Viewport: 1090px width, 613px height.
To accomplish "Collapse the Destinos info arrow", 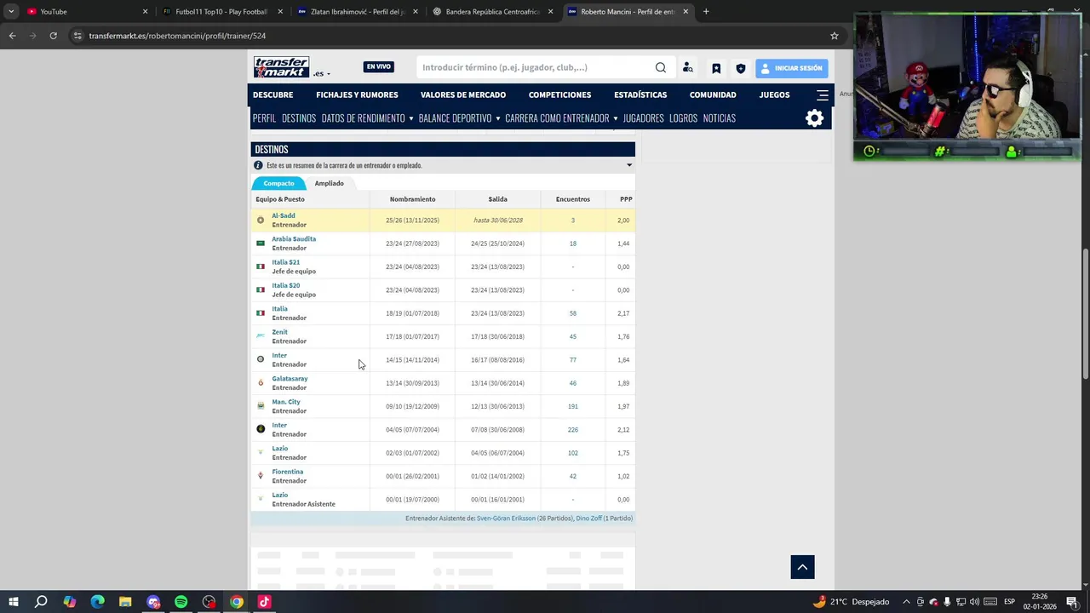I will click(x=629, y=165).
